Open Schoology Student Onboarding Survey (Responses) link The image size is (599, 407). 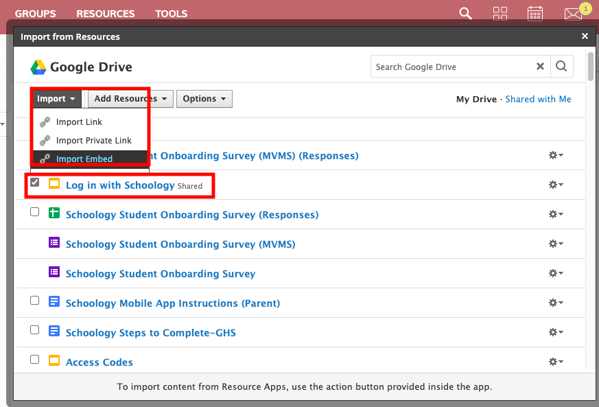[x=192, y=215]
